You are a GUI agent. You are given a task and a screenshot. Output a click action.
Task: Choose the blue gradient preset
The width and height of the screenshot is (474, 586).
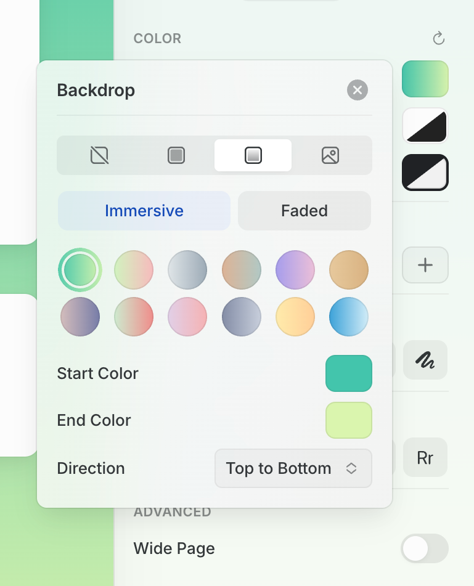[x=349, y=317]
